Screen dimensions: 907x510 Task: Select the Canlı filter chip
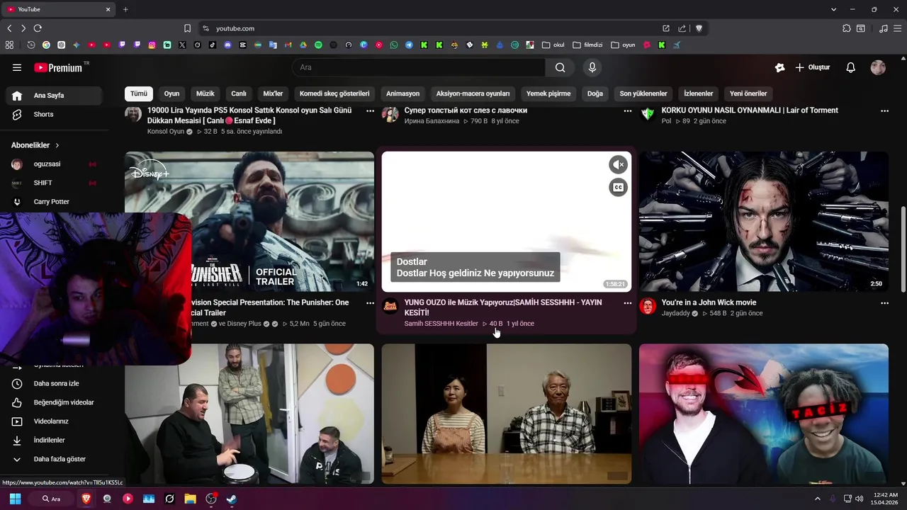(239, 93)
